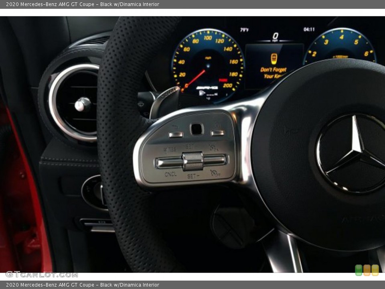Click the 200 mark on the speedometer
385x289 pixels.
[228, 85]
